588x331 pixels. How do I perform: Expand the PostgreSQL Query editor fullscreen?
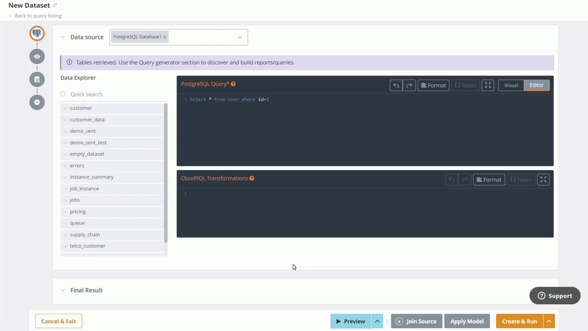pyautogui.click(x=488, y=85)
